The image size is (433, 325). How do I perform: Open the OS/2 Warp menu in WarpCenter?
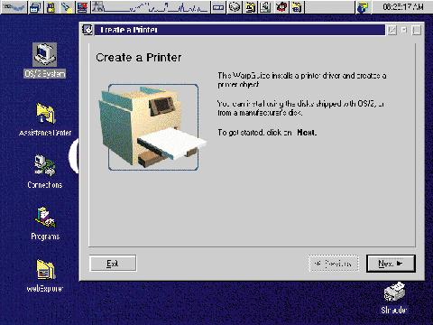coord(14,6)
